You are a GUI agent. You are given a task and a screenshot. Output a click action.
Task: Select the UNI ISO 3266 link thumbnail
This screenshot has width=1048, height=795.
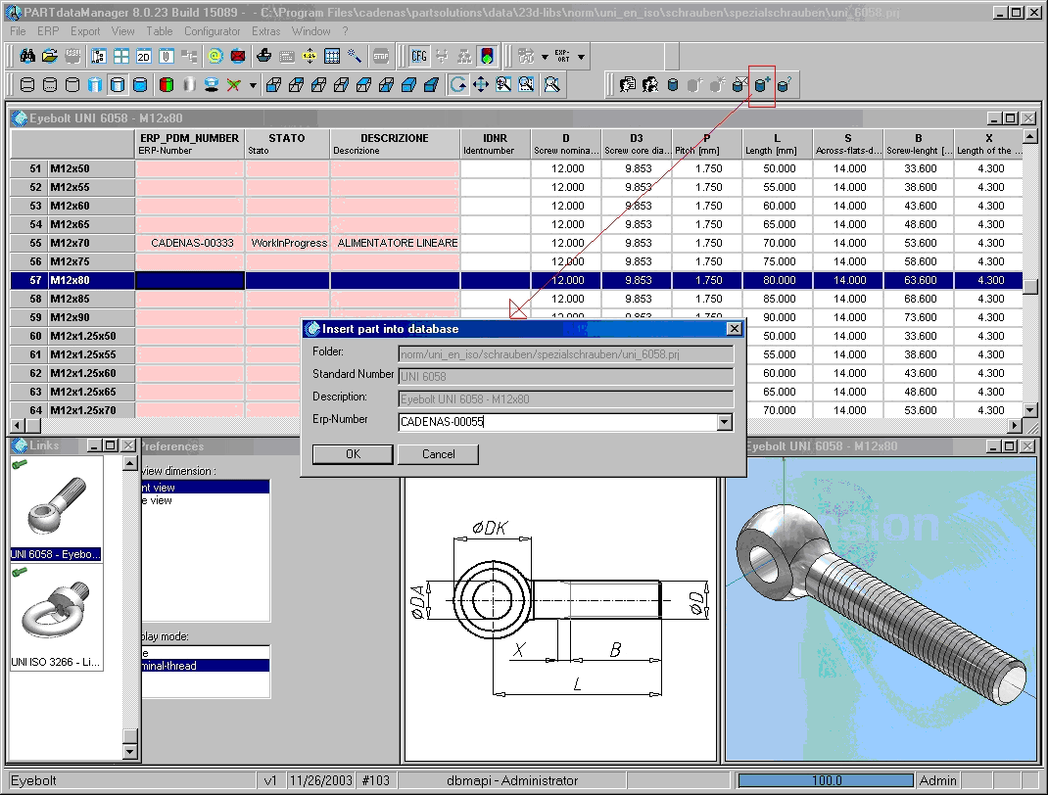click(56, 618)
